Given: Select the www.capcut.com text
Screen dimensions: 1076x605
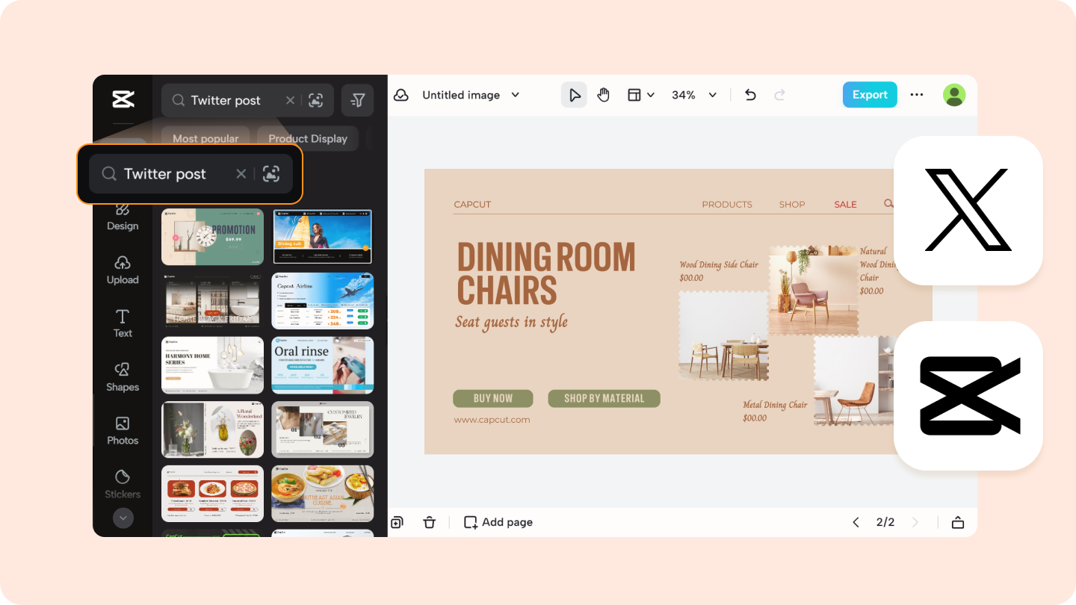Looking at the screenshot, I should [x=492, y=420].
